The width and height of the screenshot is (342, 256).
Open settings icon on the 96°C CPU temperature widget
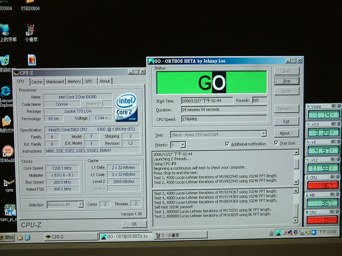[x=333, y=177]
